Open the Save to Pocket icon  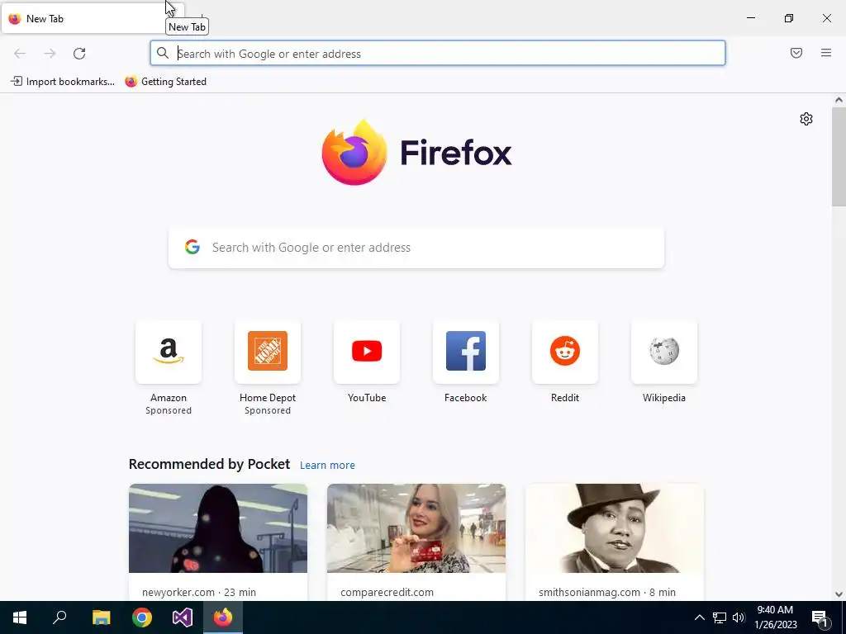(796, 53)
